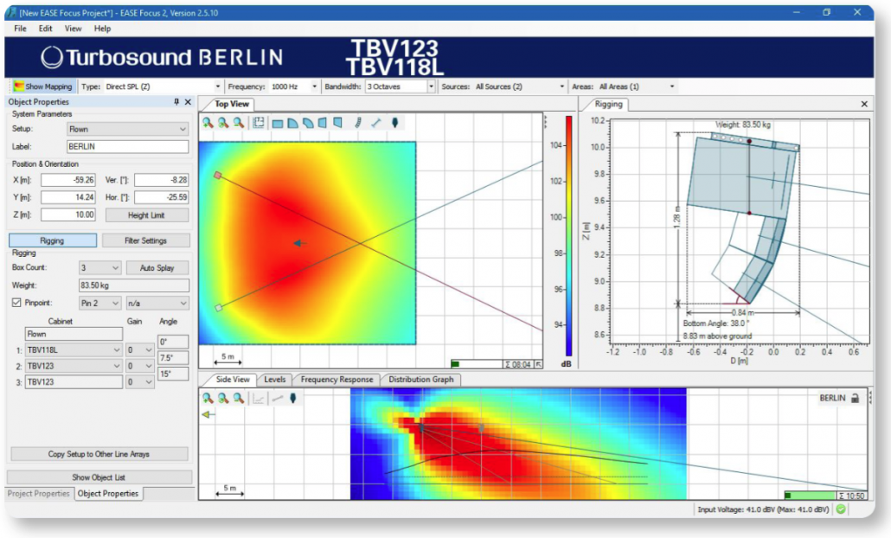Add a rectangular audience area
Screen dimensions: 891x538
click(278, 124)
